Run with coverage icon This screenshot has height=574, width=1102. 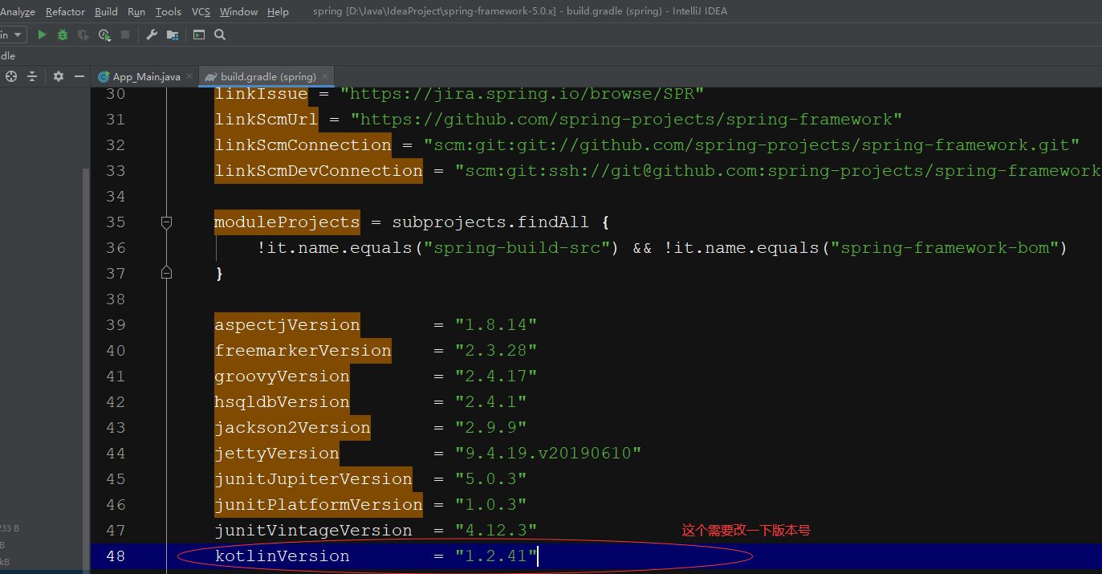[83, 35]
